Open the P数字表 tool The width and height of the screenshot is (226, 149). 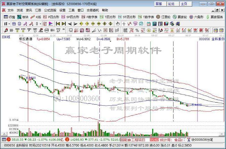[89, 17]
